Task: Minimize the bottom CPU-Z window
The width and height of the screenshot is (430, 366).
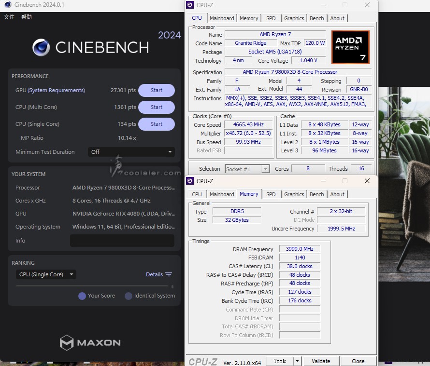Action: click(323, 181)
